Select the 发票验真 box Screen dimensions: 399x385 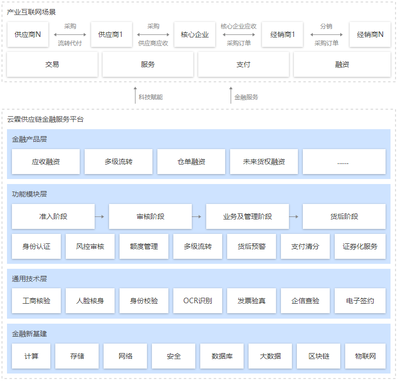(252, 301)
